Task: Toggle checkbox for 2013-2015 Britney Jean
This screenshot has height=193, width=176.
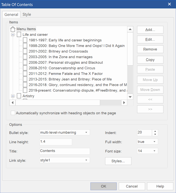Action: point(25,79)
